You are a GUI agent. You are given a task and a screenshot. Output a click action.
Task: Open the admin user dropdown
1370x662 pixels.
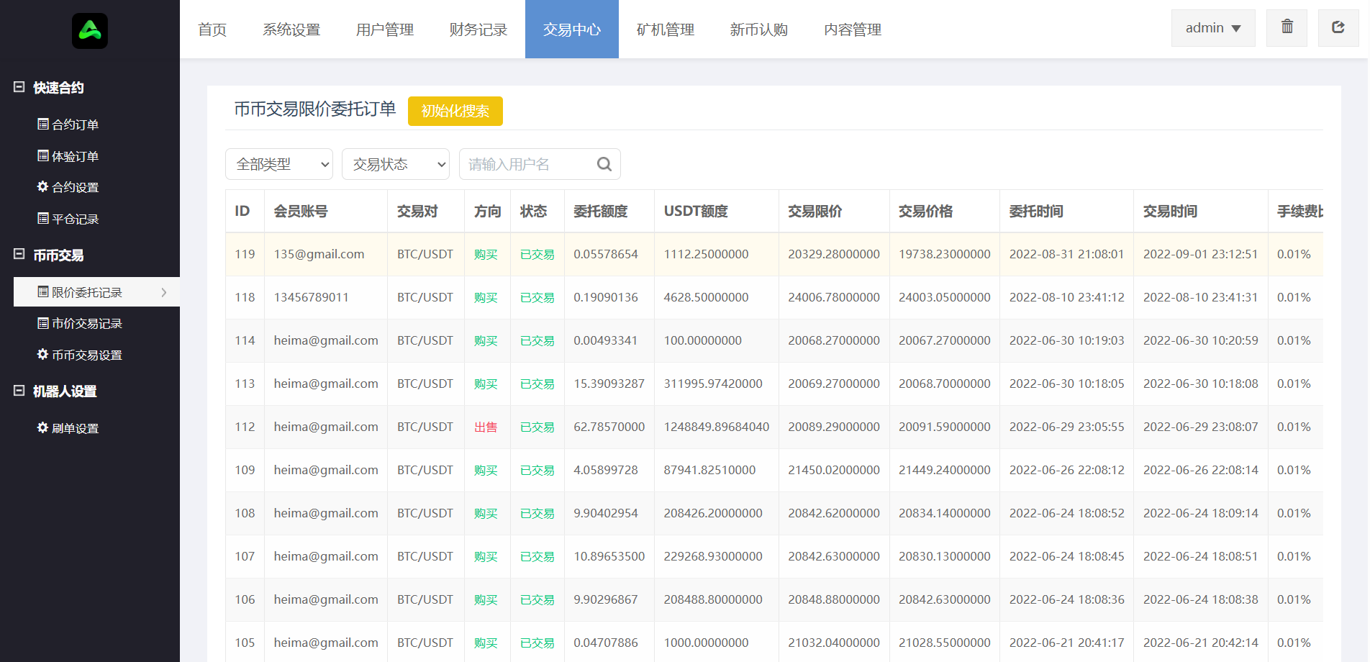click(1213, 28)
